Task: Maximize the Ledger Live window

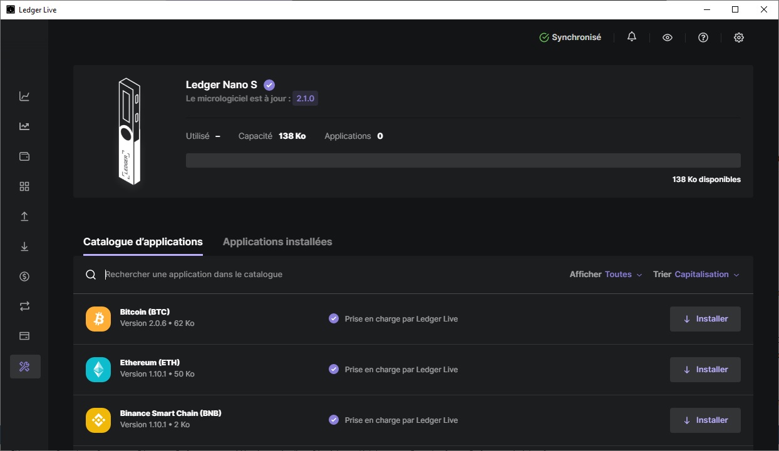Action: tap(735, 9)
